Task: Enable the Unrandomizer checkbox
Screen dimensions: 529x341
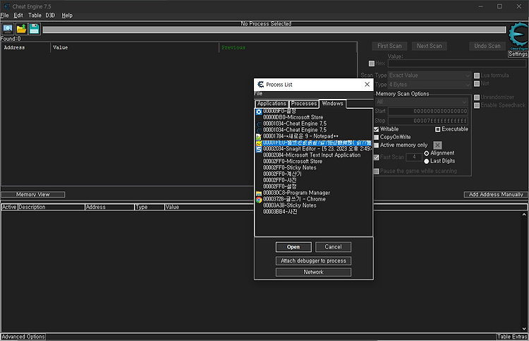Action: (x=477, y=97)
